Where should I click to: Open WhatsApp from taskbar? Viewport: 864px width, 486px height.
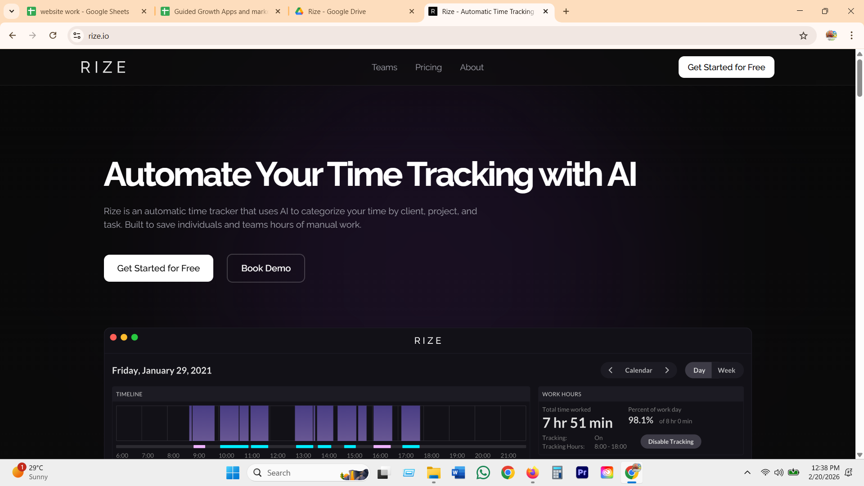pos(483,473)
